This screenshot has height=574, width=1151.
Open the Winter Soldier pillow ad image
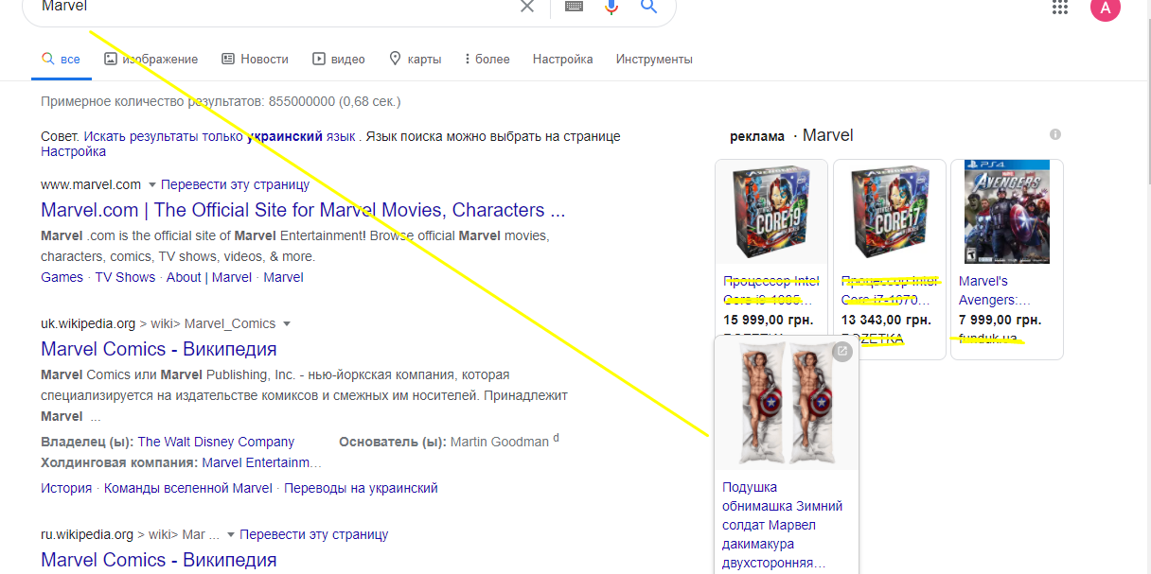[x=787, y=403]
